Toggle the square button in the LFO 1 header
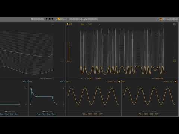 click(x=119, y=82)
